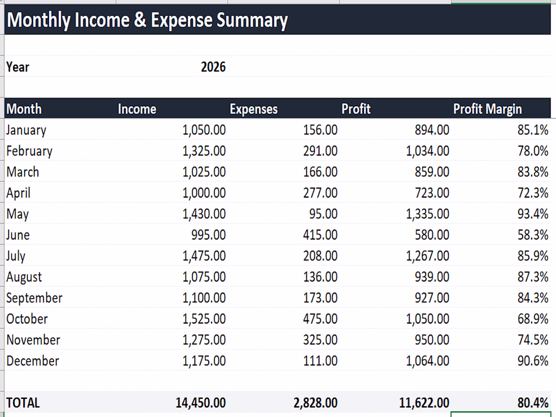Viewport: 556px width, 417px height.
Task: Click the total income 14,450.00
Action: [201, 403]
